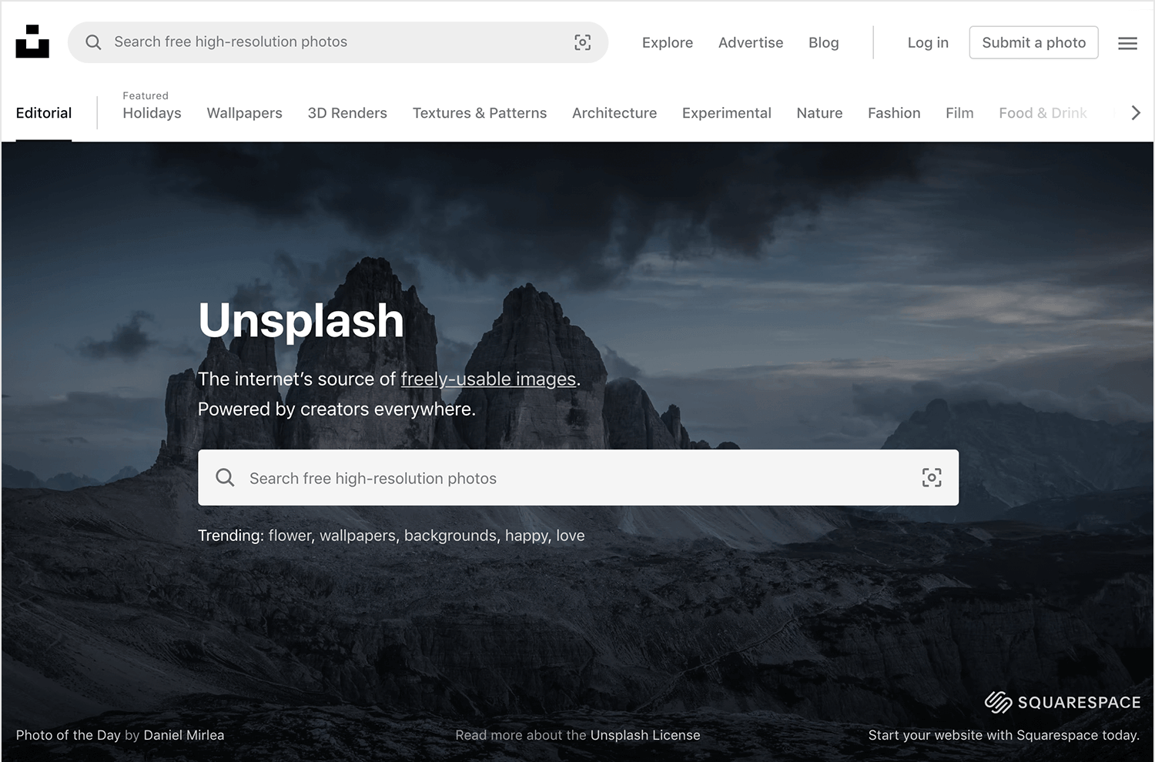Click the Unsplash logo icon
Viewport: 1155px width, 762px height.
point(32,42)
